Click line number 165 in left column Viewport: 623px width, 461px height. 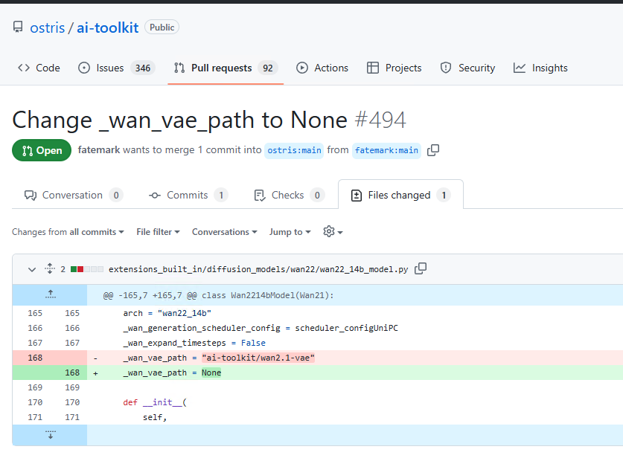(x=35, y=313)
